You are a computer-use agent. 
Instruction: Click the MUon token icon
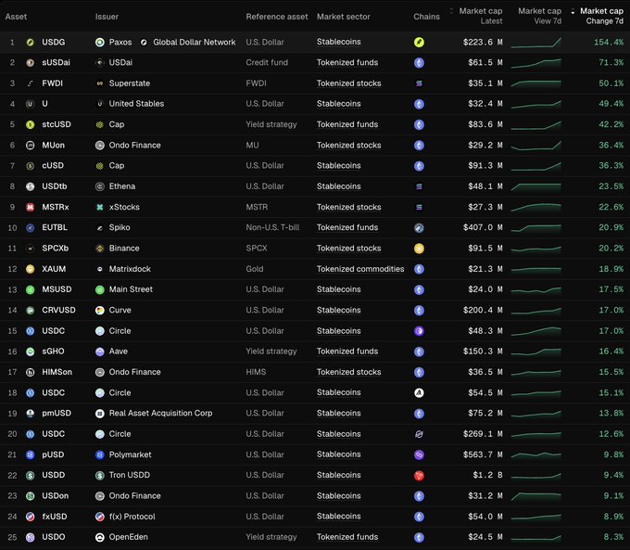pos(31,146)
